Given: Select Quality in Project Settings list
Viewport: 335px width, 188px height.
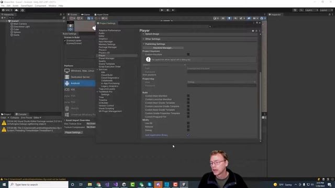Looking at the screenshot, I should tap(102, 61).
